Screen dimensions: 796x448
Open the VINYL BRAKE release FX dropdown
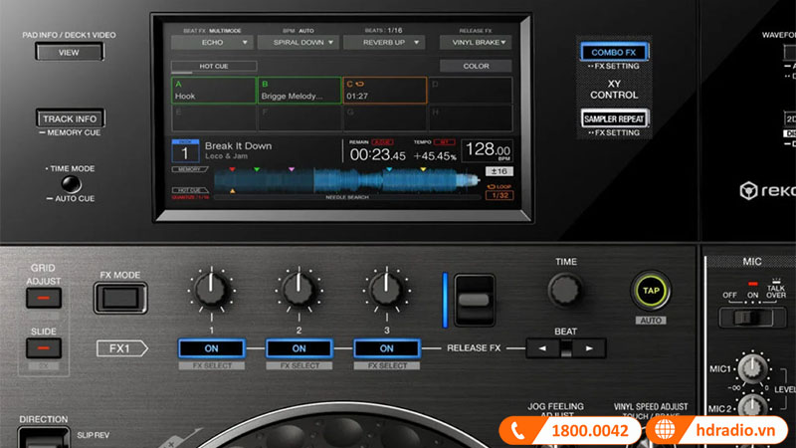pos(474,43)
